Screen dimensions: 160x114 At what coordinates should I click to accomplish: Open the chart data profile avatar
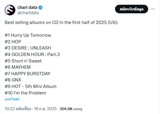click(10, 10)
